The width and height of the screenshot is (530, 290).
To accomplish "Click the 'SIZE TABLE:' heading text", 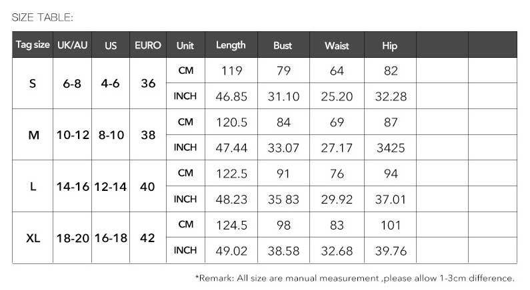I will pyautogui.click(x=43, y=17).
